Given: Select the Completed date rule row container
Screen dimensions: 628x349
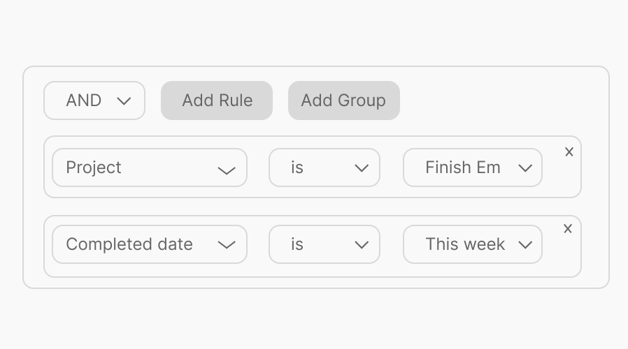Looking at the screenshot, I should coord(312,270).
